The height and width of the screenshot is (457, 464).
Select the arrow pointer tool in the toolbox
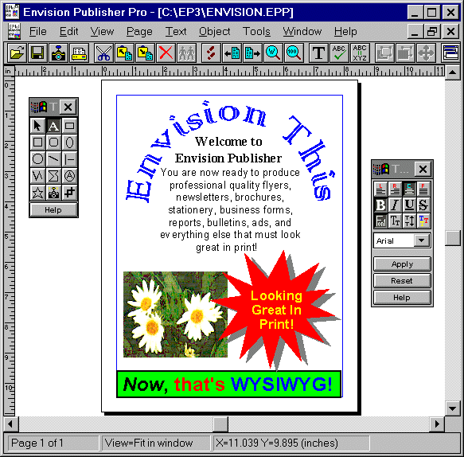(37, 126)
